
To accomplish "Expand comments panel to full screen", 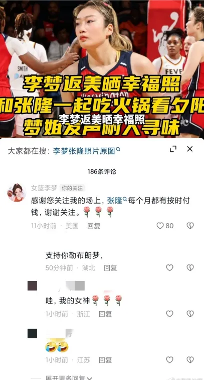I will coord(173,149).
